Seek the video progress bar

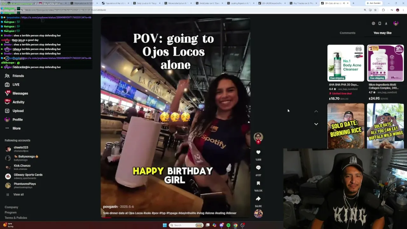pos(176,218)
